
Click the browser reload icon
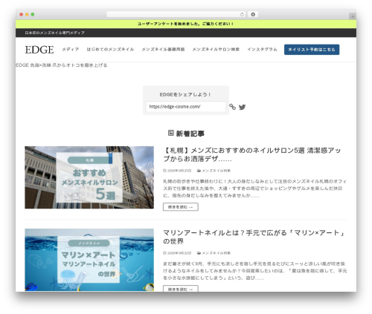coord(242,14)
